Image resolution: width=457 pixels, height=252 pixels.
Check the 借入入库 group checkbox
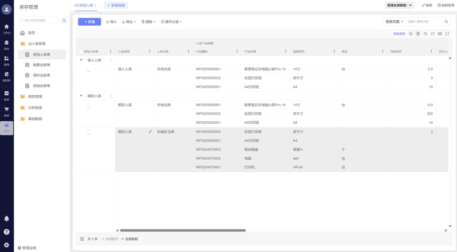85,60
